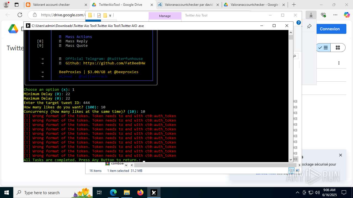
Task: Open Copilot in Edge
Action: click(x=347, y=15)
